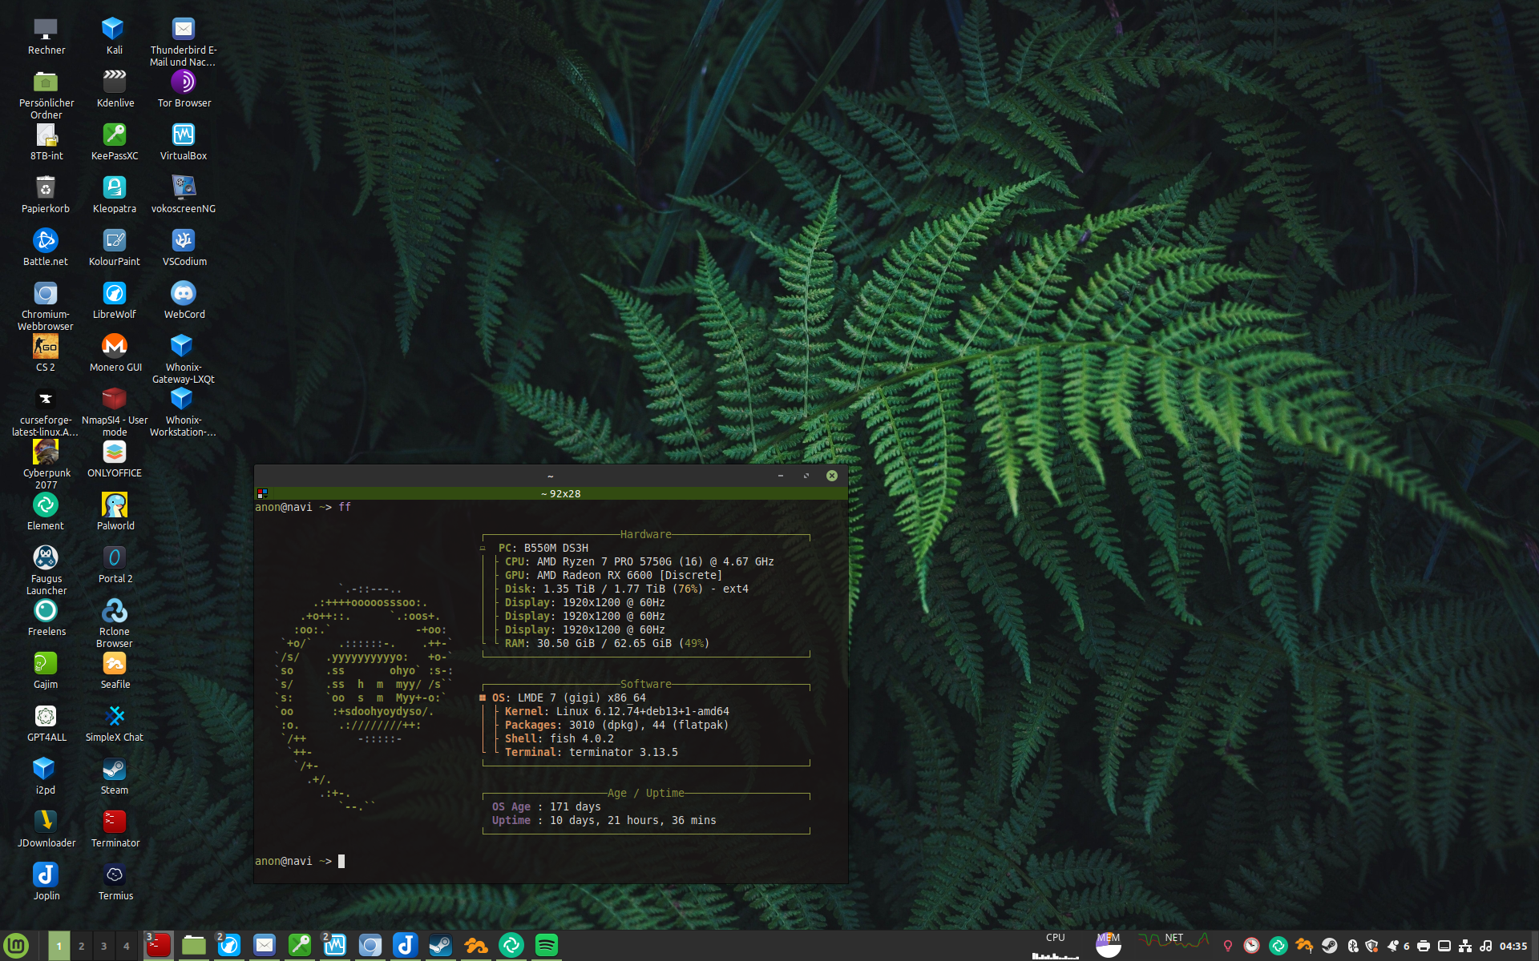Click the network connection tray icon
The height and width of the screenshot is (961, 1539).
(x=1464, y=946)
